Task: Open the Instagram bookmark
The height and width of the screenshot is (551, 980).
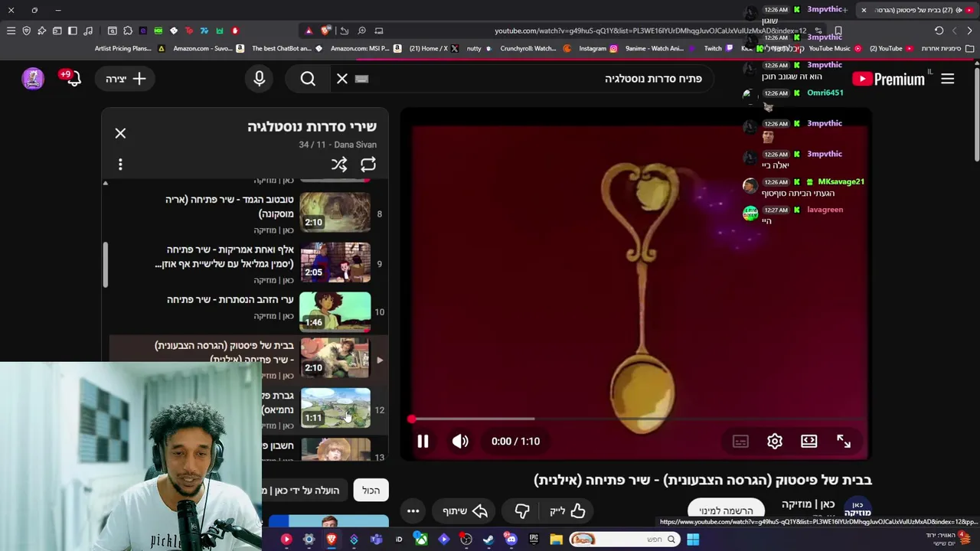Action: pos(598,48)
